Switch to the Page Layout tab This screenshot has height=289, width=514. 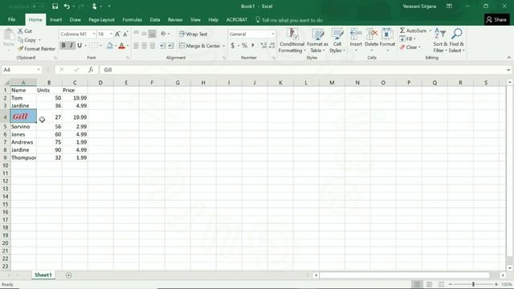click(x=101, y=19)
